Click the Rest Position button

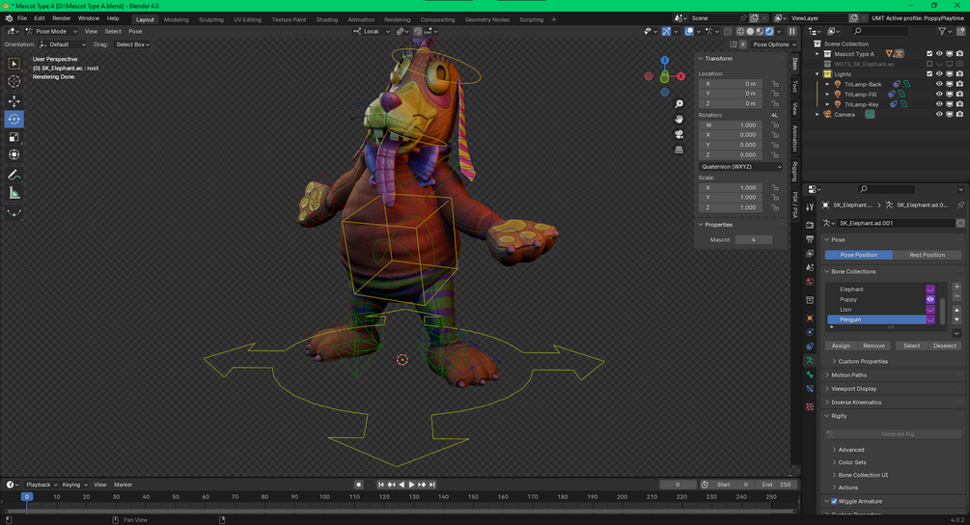pos(927,255)
